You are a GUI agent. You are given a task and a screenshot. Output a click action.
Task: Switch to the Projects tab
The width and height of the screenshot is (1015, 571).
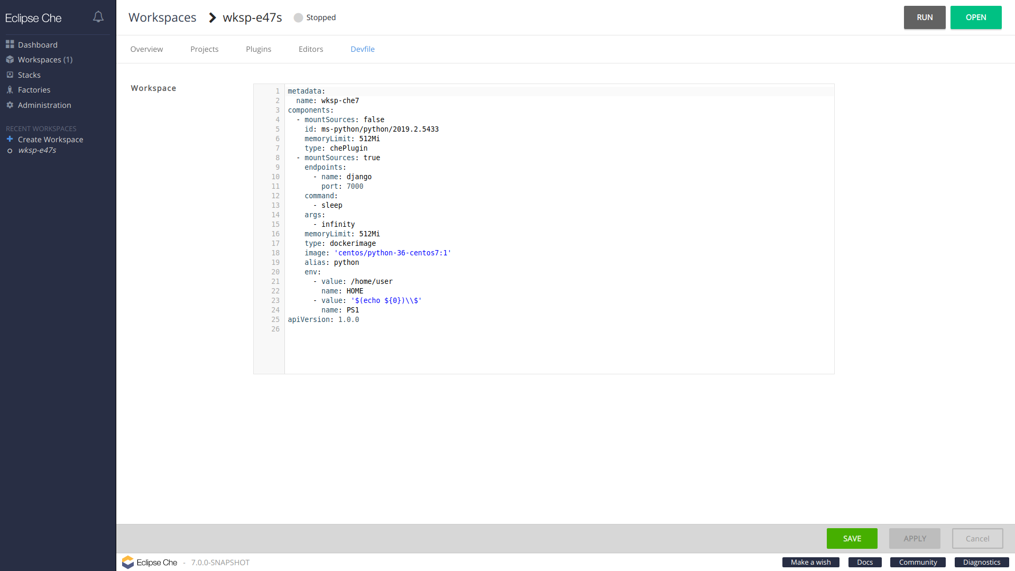204,49
